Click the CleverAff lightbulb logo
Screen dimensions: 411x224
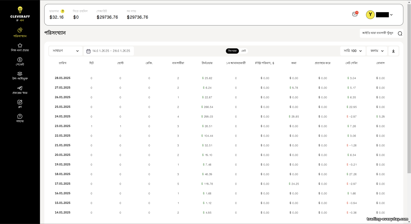click(20, 12)
